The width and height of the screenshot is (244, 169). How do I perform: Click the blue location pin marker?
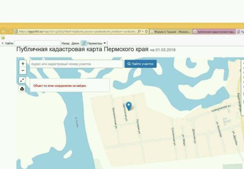[x=129, y=106]
